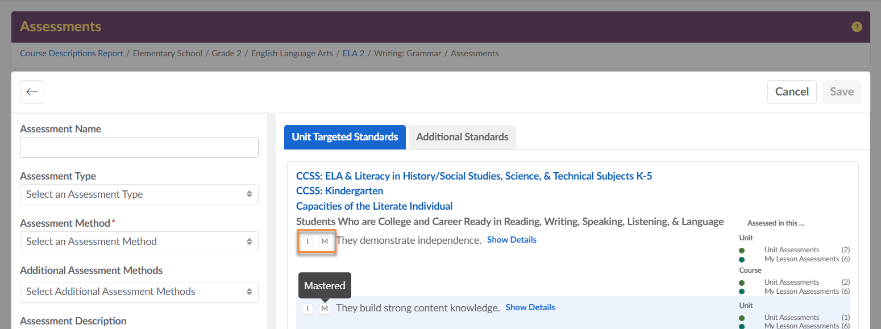The image size is (881, 329).
Task: Switch to Unit Targeted Standards tab
Action: [344, 137]
